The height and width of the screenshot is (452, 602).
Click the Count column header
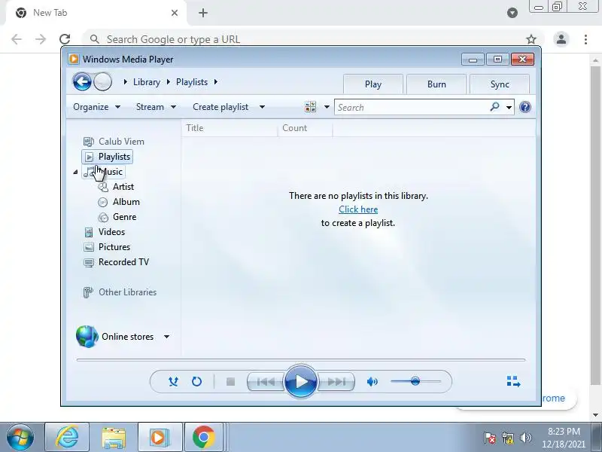click(306, 128)
